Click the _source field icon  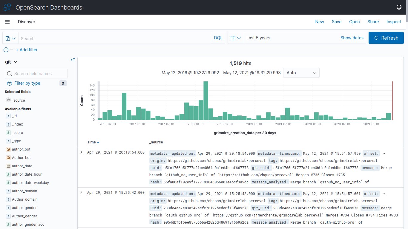(x=8, y=100)
